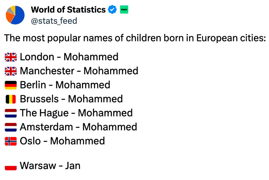The width and height of the screenshot is (269, 180).
Task: Click the "London - Mohammed" line
Action: (69, 57)
